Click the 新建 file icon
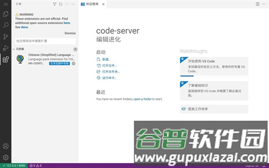 click(99, 59)
